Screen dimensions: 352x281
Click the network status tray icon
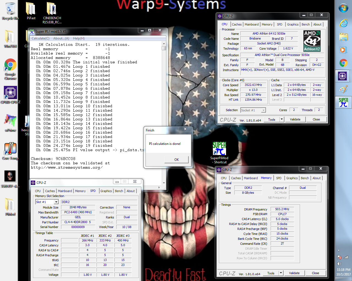(x=346, y=257)
